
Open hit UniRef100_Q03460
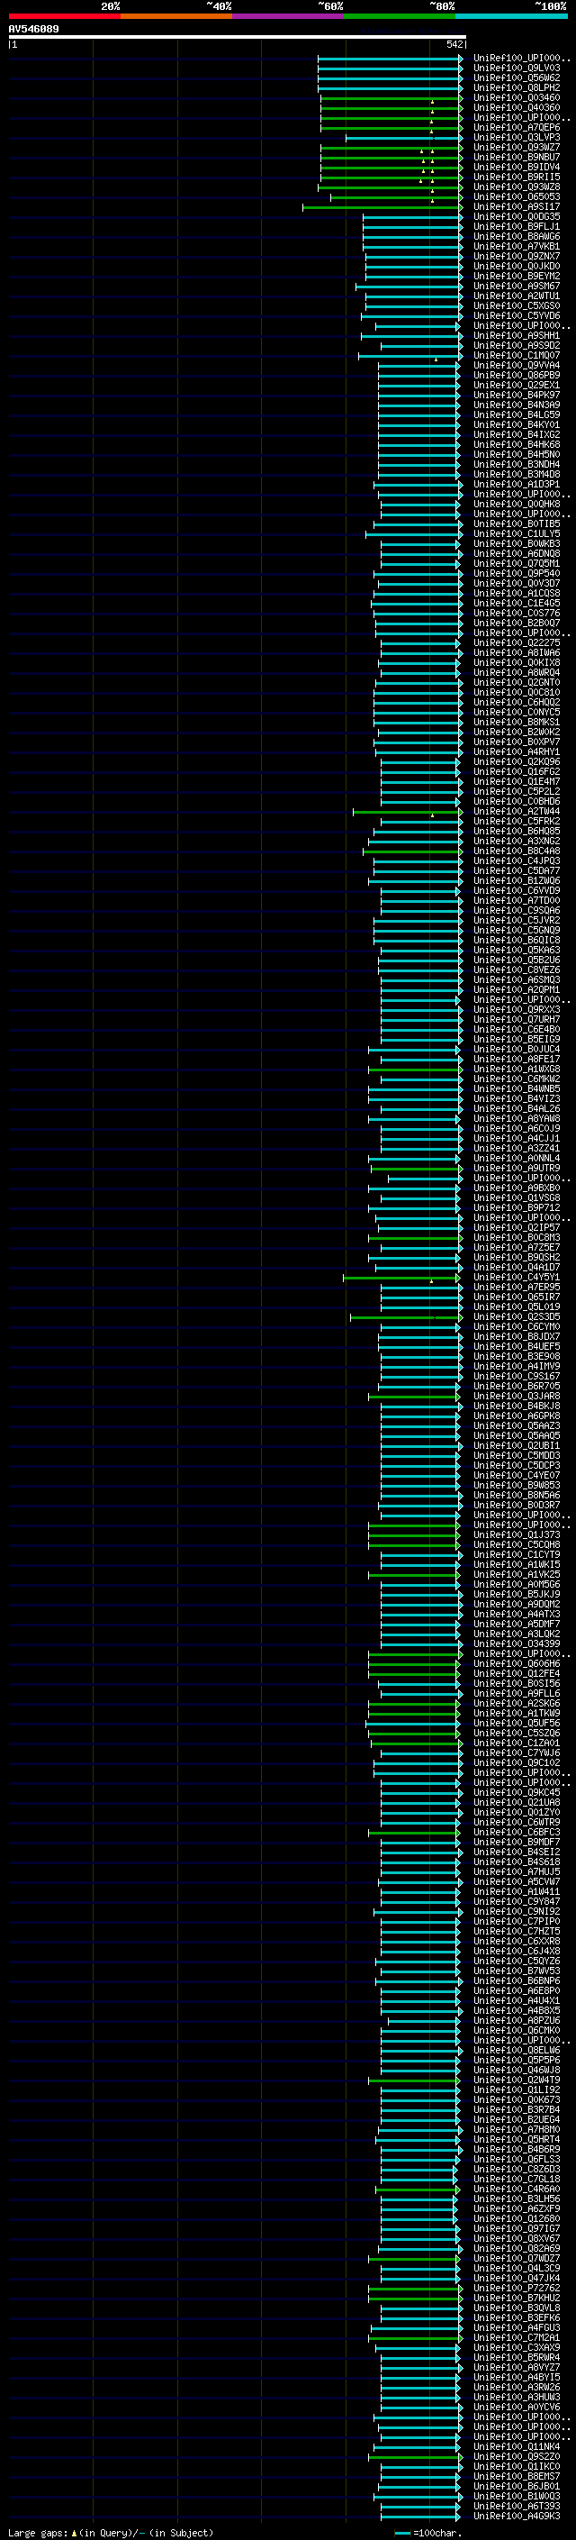coord(516,97)
